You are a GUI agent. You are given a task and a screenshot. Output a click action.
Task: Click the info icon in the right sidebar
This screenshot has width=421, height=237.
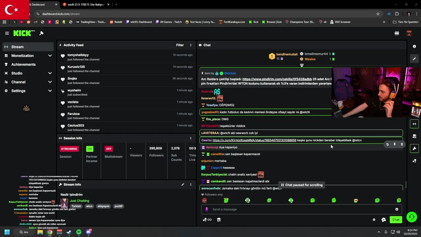[x=414, y=46]
